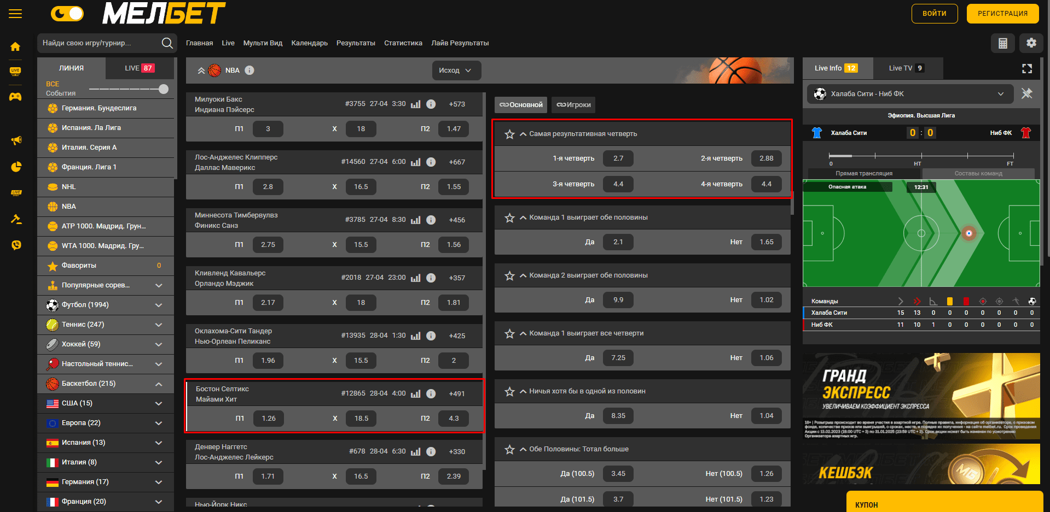
Task: Open statistics chart icon for Милуоки Бакс match
Action: click(x=416, y=104)
